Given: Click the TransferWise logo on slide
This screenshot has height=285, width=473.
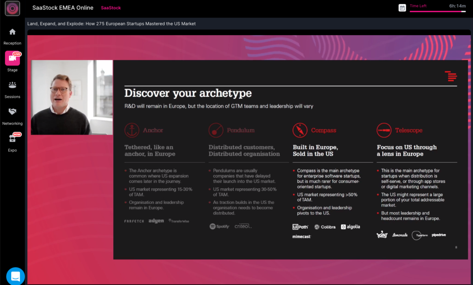Looking at the screenshot, I should 179,221.
